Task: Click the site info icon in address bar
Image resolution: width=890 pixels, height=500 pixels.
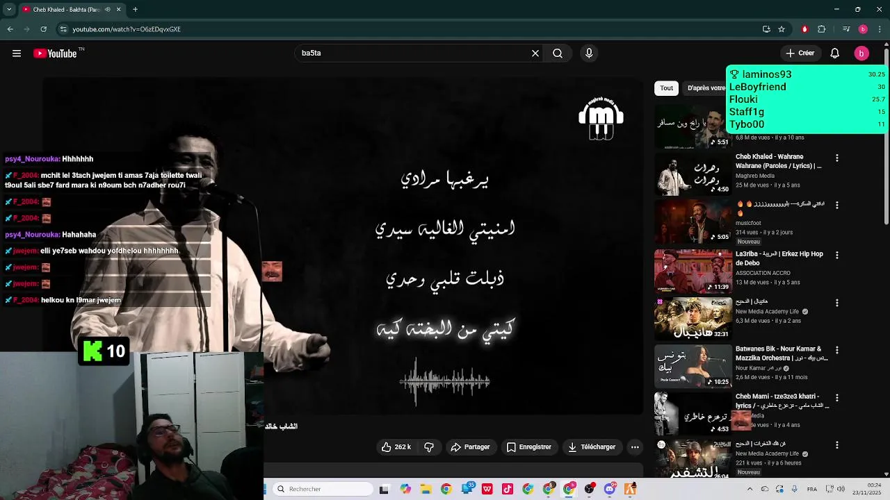Action: coord(63,29)
